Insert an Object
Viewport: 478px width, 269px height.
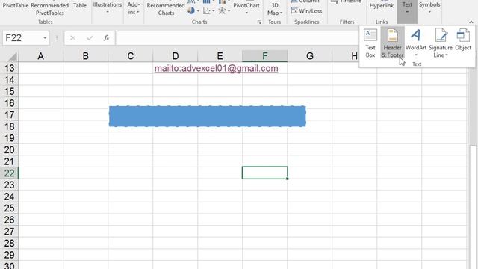pyautogui.click(x=463, y=40)
